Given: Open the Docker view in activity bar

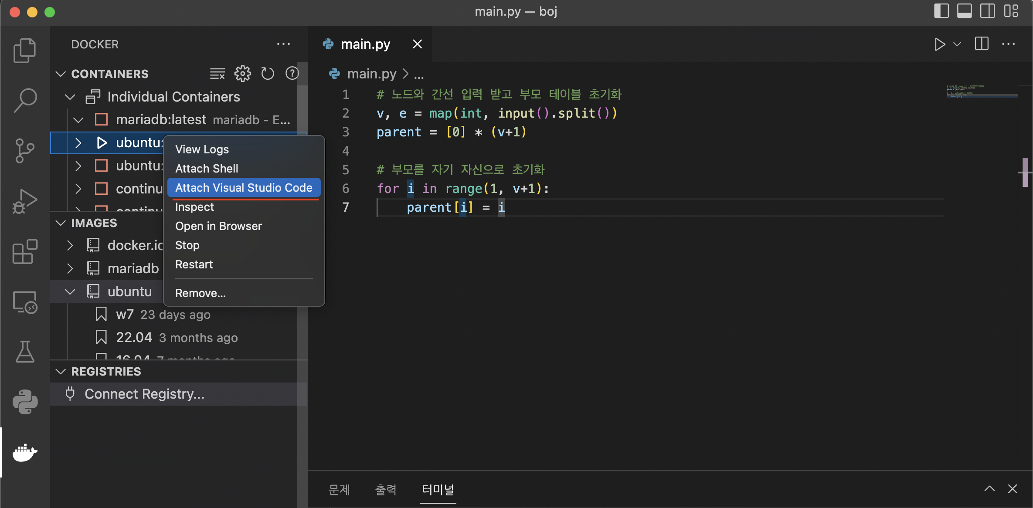Looking at the screenshot, I should (x=25, y=452).
